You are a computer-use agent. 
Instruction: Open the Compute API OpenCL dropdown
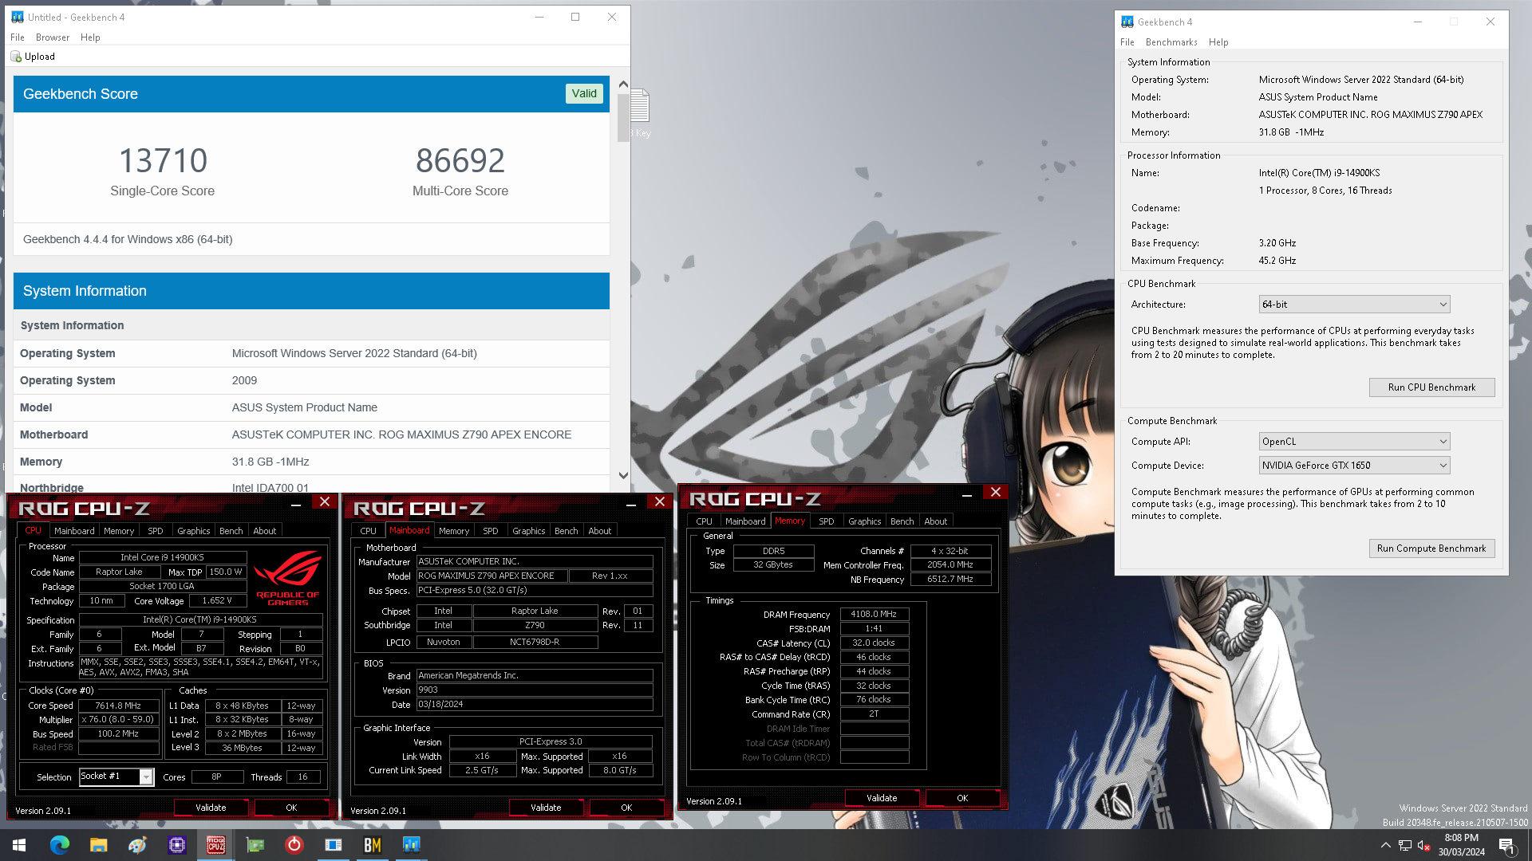coord(1354,442)
